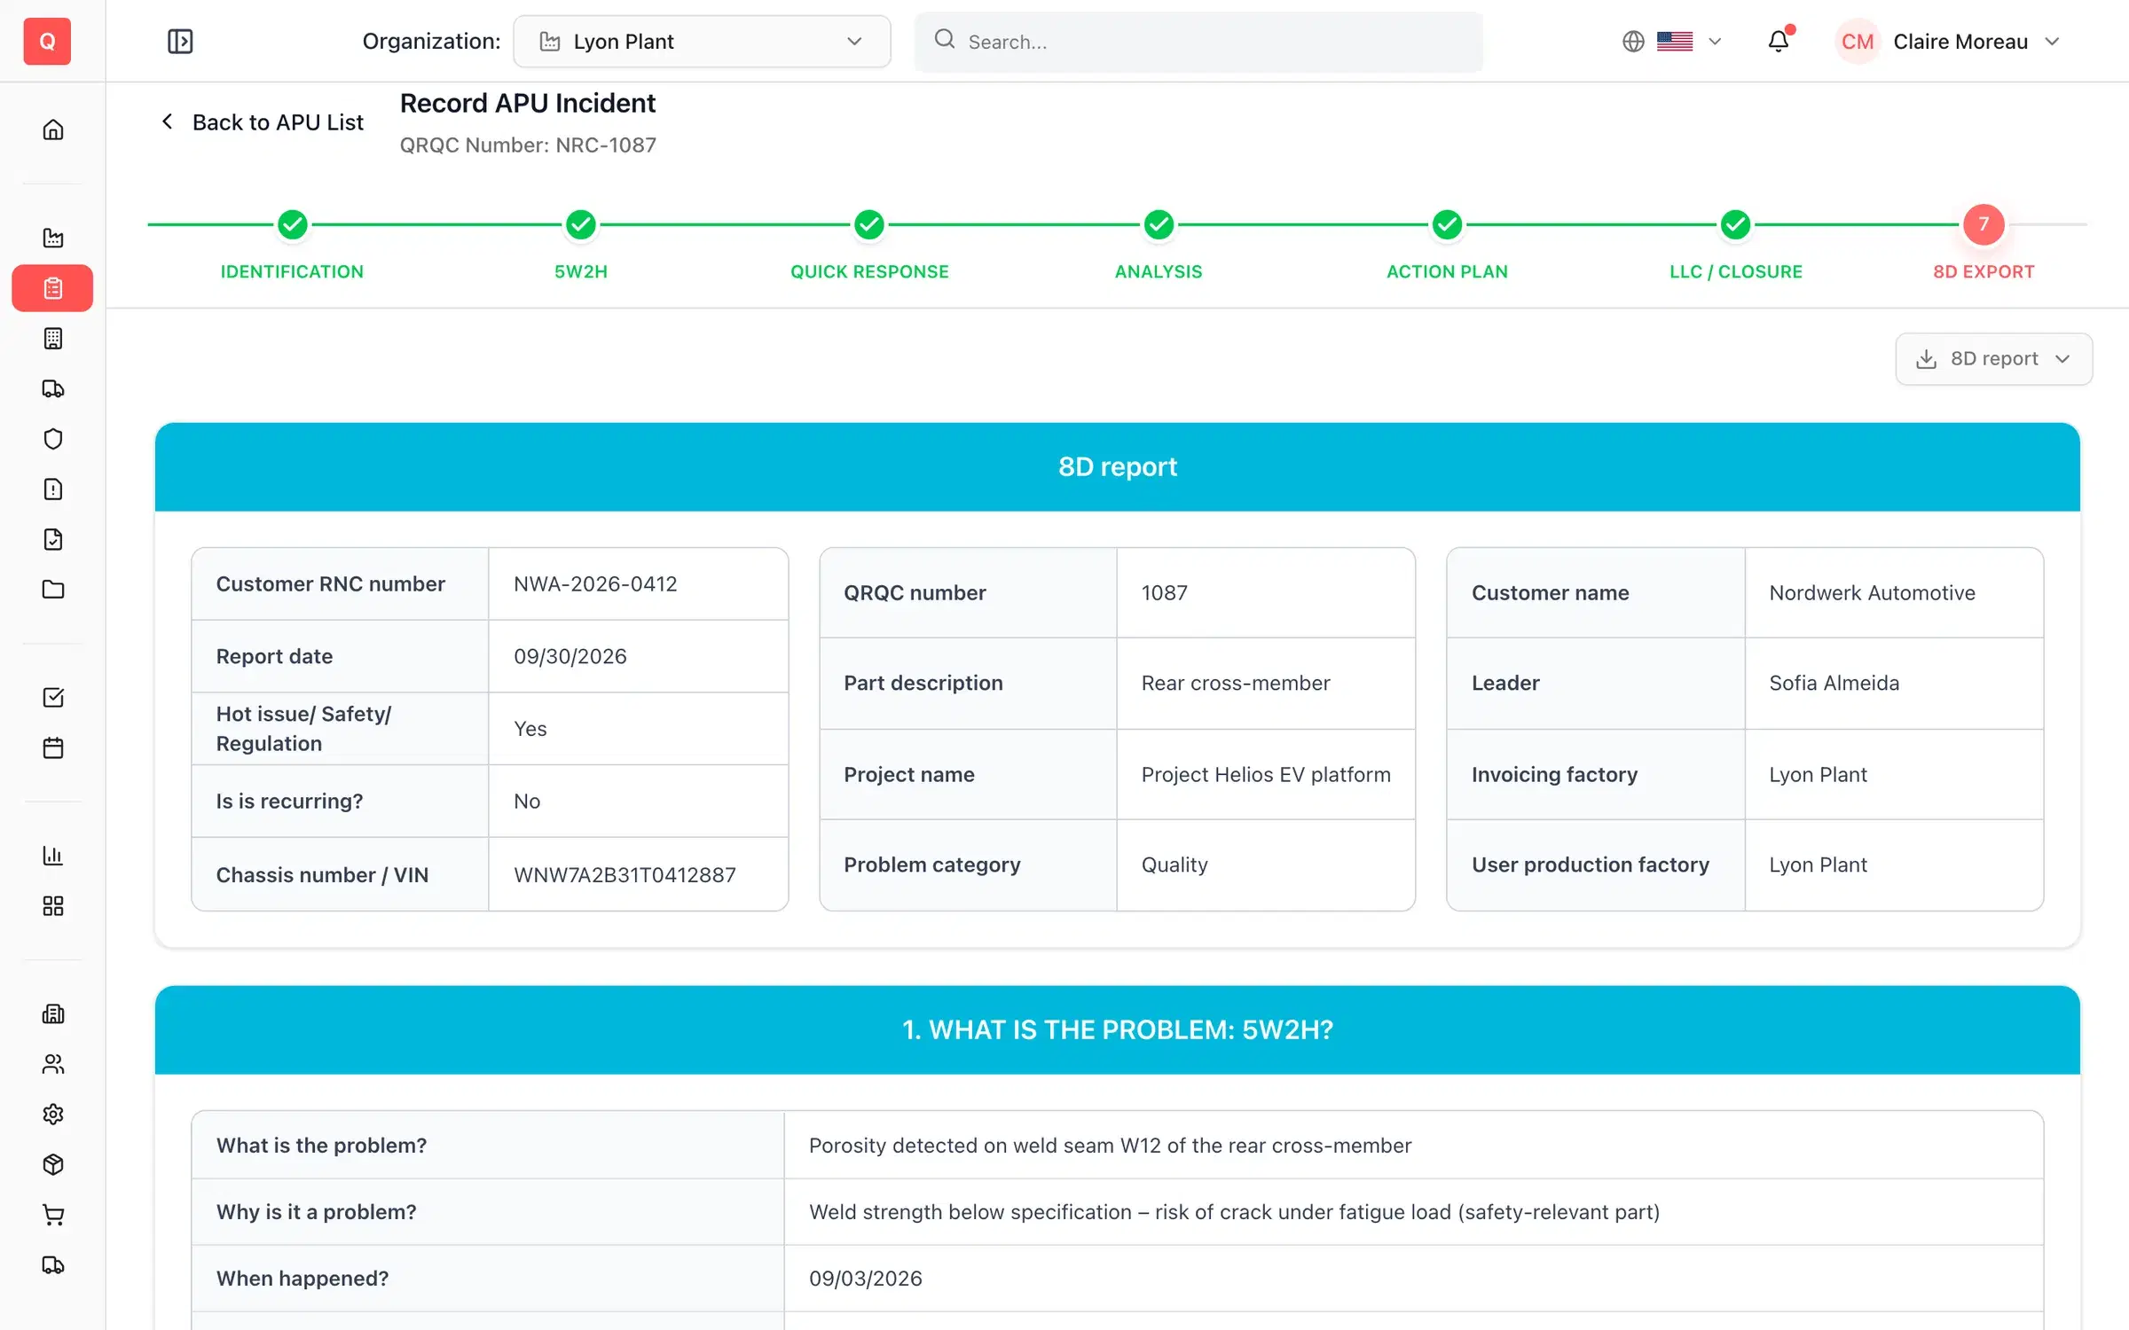
Task: Open the checked square tasks icon in the sidebar
Action: click(53, 698)
